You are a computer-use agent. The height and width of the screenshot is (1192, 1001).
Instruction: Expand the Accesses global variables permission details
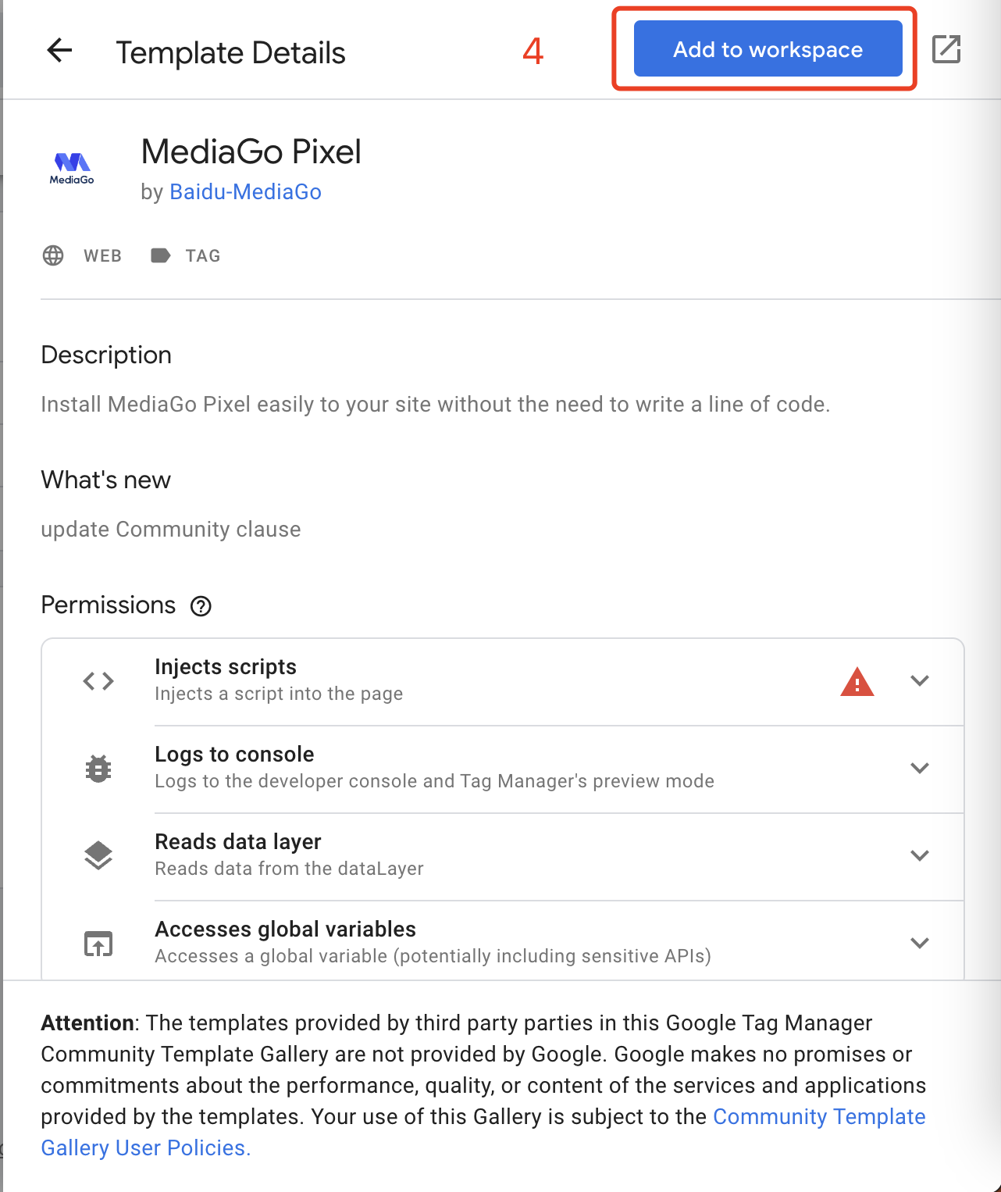click(920, 943)
